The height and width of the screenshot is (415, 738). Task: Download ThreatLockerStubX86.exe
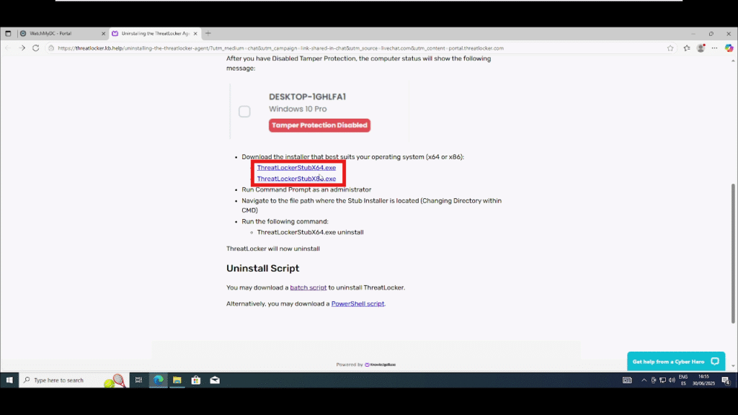tap(296, 179)
